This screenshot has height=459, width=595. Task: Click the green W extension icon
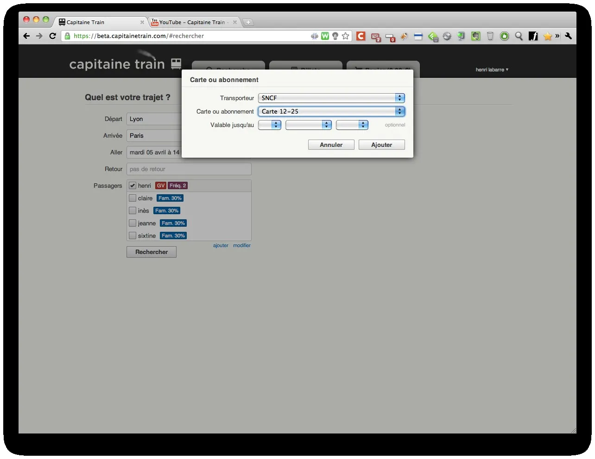(x=325, y=36)
